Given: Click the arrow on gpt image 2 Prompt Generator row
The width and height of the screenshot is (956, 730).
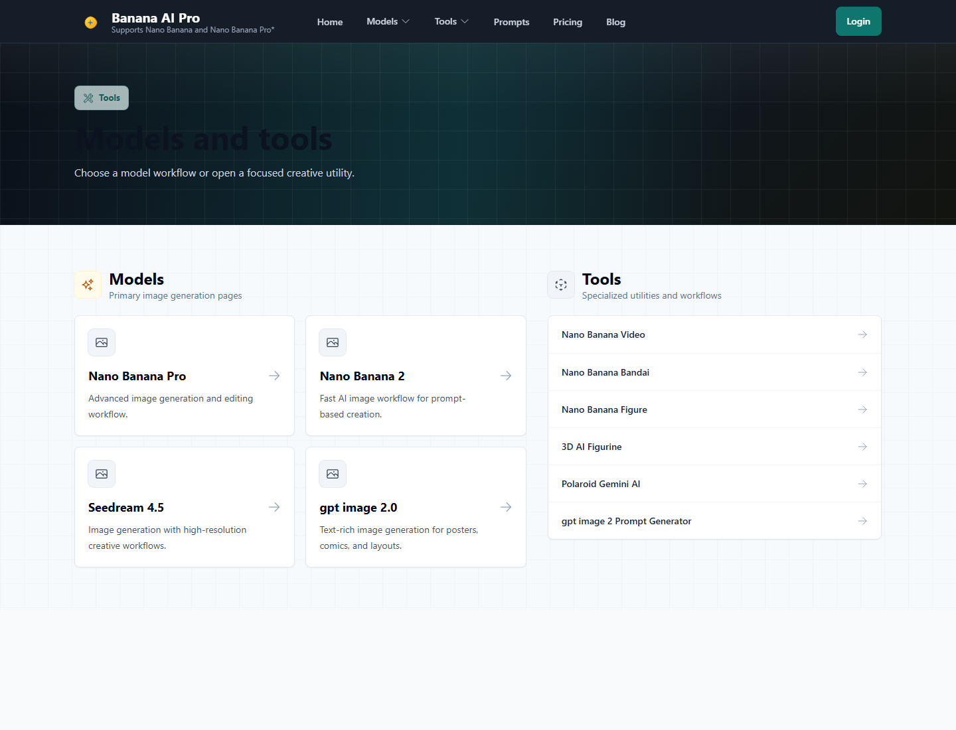Looking at the screenshot, I should (x=862, y=521).
